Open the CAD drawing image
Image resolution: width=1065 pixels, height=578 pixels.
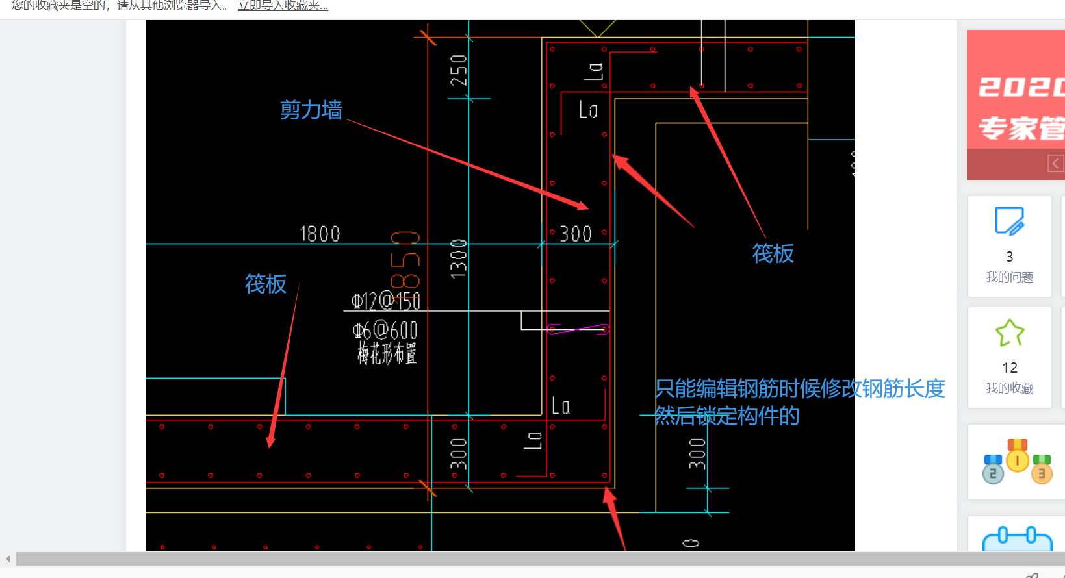click(x=500, y=285)
